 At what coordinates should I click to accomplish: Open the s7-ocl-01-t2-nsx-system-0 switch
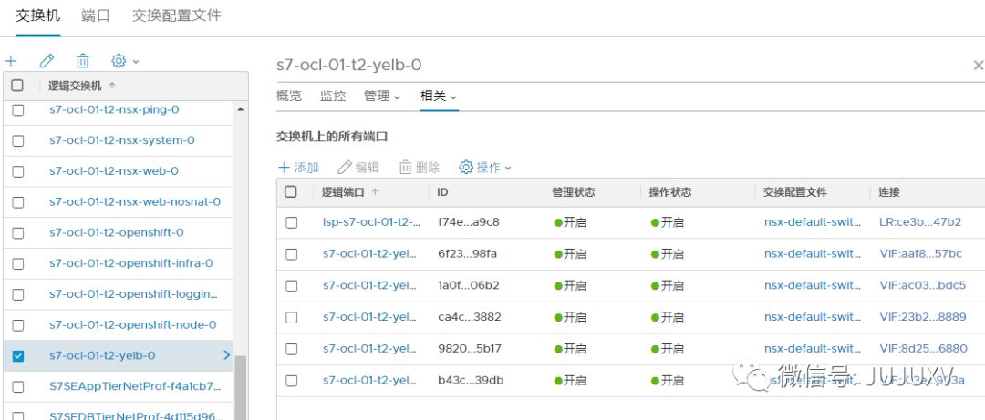tap(122, 140)
